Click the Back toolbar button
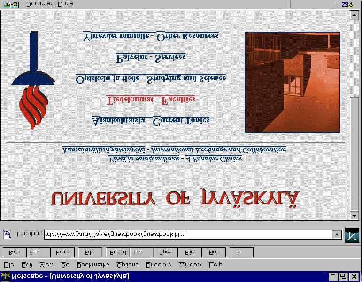The image size is (362, 282). [14, 252]
